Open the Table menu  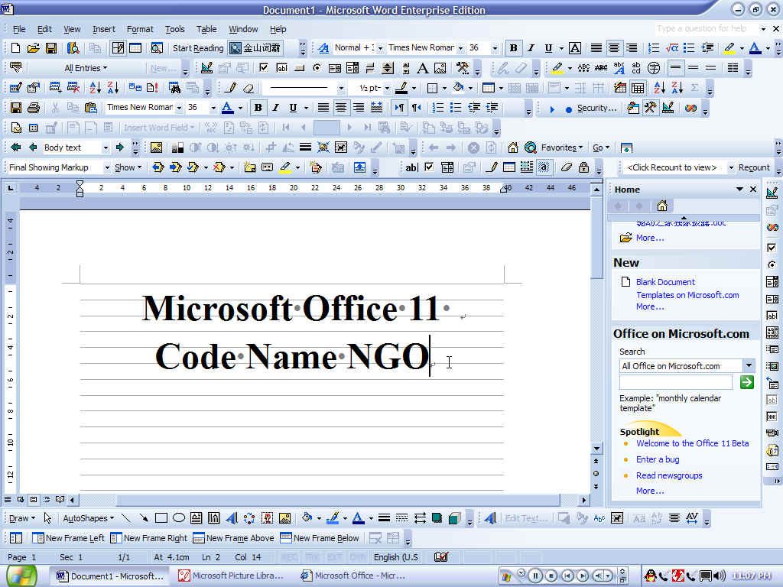[206, 29]
